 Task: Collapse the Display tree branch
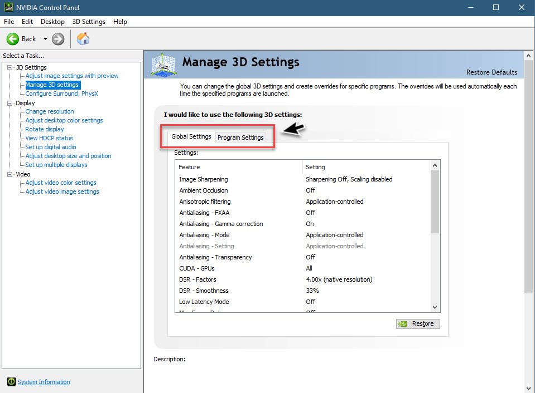[x=8, y=102]
